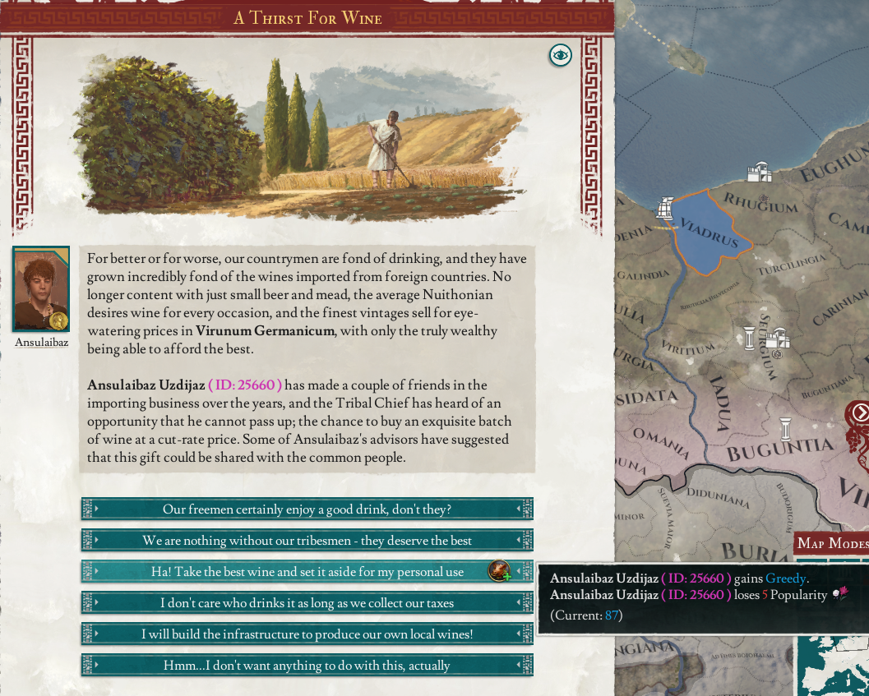Open the Map Modes panel

pos(831,544)
